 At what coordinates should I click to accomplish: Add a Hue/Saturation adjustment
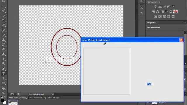tap(153, 12)
